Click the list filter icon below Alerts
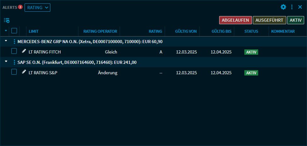The height and width of the screenshot is (146, 307). pyautogui.click(x=7, y=20)
